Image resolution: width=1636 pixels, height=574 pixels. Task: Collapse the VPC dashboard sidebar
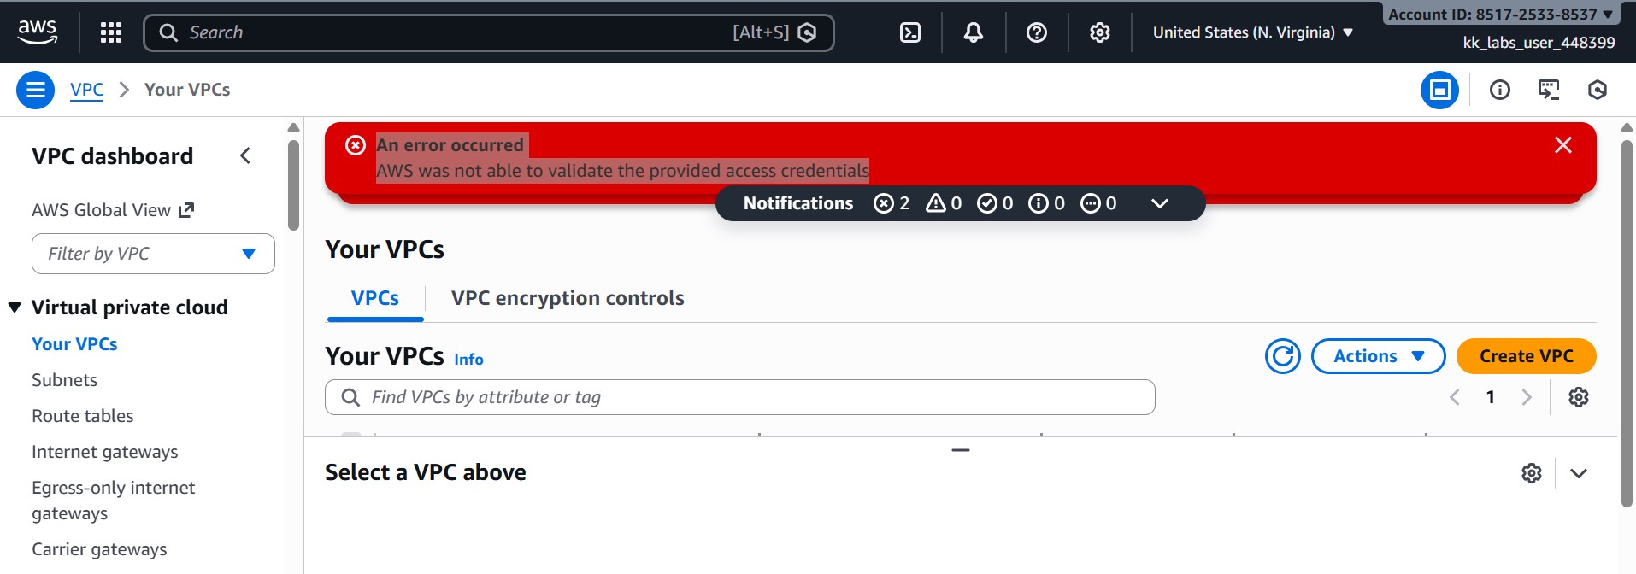245,155
